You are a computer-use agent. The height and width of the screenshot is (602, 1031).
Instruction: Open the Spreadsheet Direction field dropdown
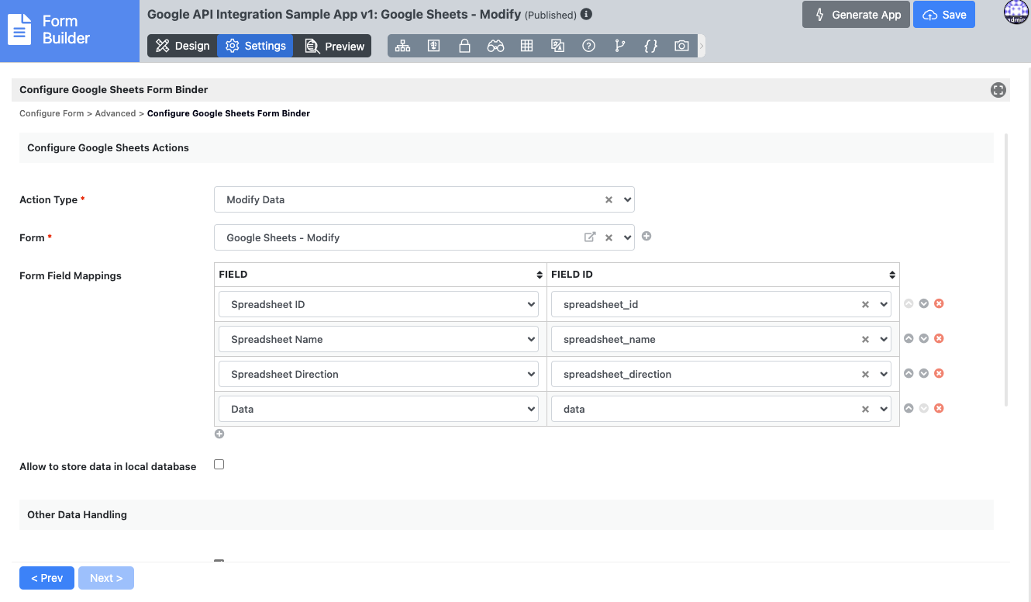[378, 374]
